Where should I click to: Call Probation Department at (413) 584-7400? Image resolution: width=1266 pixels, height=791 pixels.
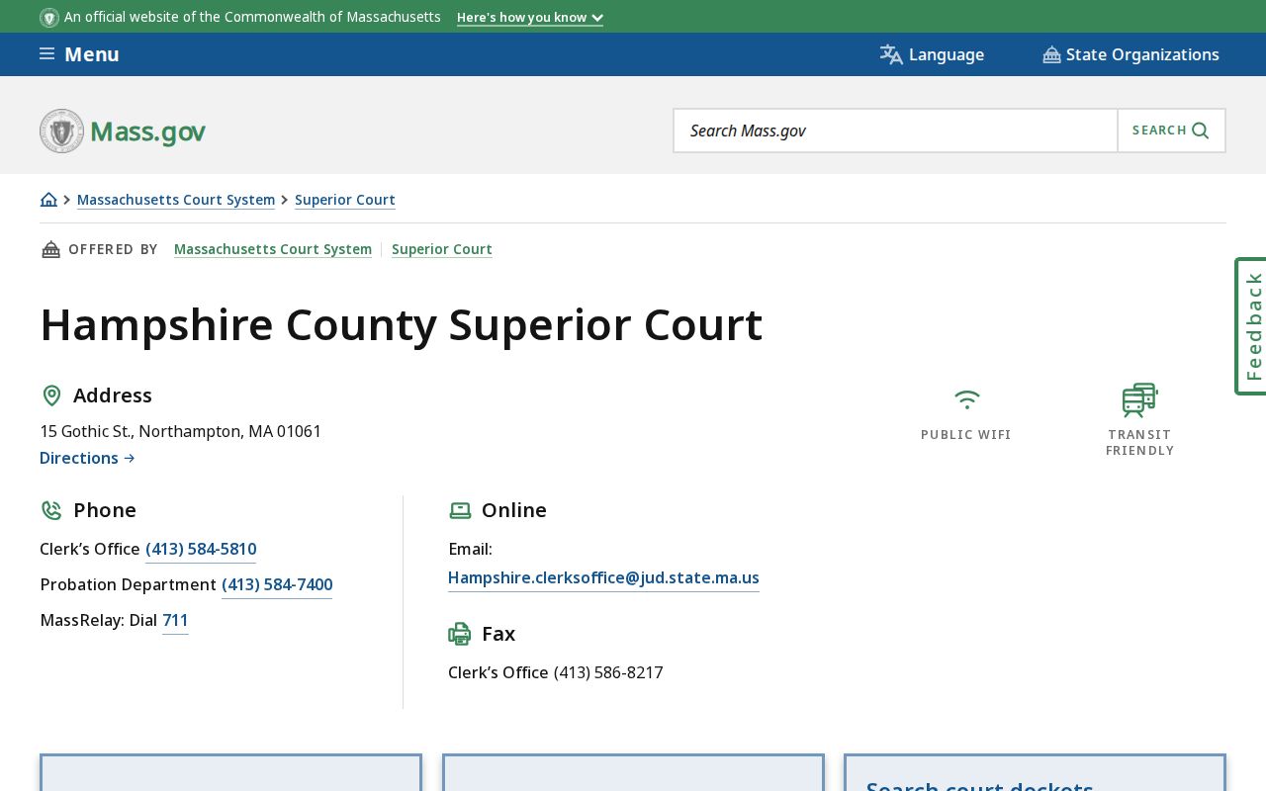click(277, 585)
